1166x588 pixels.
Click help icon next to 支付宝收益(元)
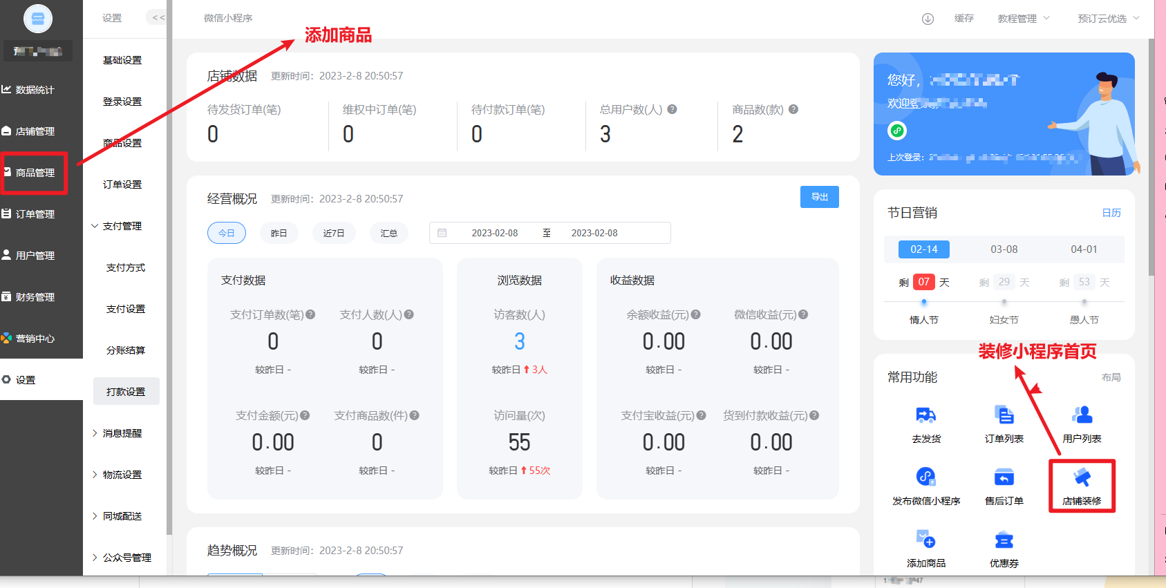(x=702, y=415)
